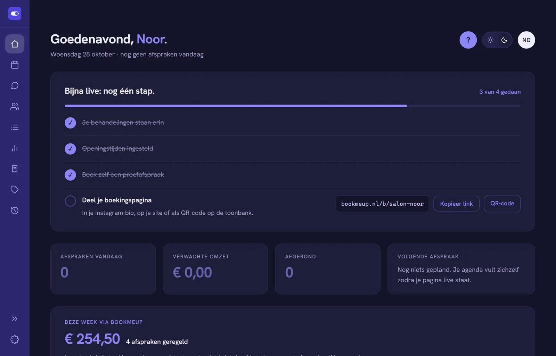Image resolution: width=556 pixels, height=356 pixels.
Task: Switch to dark mode moon icon
Action: click(x=504, y=40)
